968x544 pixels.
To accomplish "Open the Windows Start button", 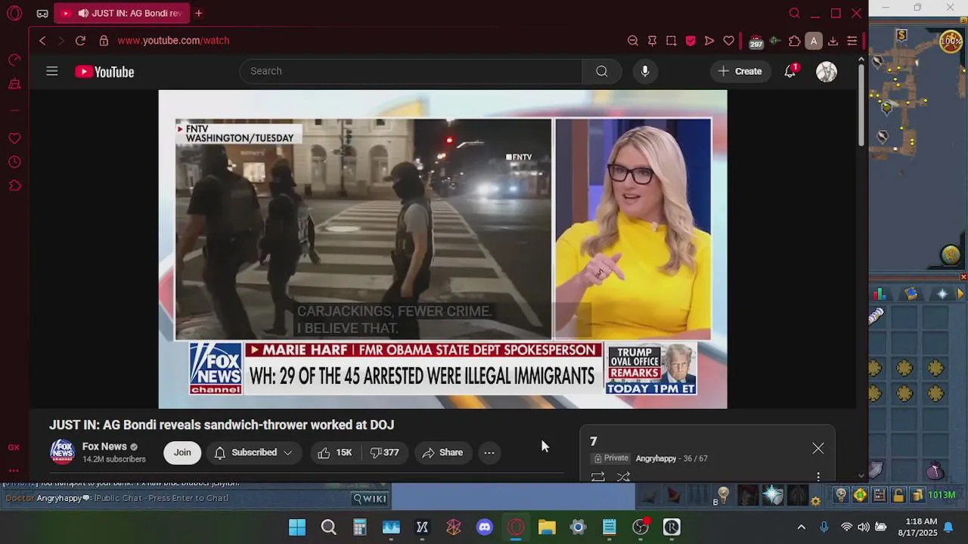I will pyautogui.click(x=297, y=527).
